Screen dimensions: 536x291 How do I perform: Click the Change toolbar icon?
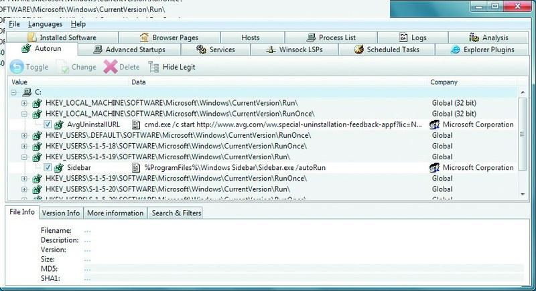pos(63,67)
